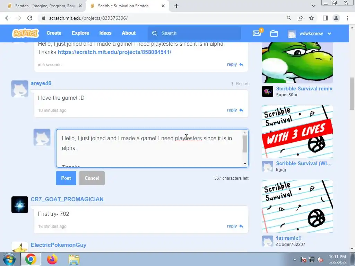The height and width of the screenshot is (266, 355).
Task: Click the network tray icon
Action: point(312,260)
